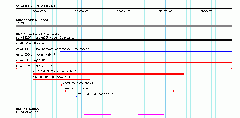Image resolution: width=240 pixels, height=118 pixels.
Task: Open nsv958050 (Dogan2014) variant label
Action: tap(78, 83)
